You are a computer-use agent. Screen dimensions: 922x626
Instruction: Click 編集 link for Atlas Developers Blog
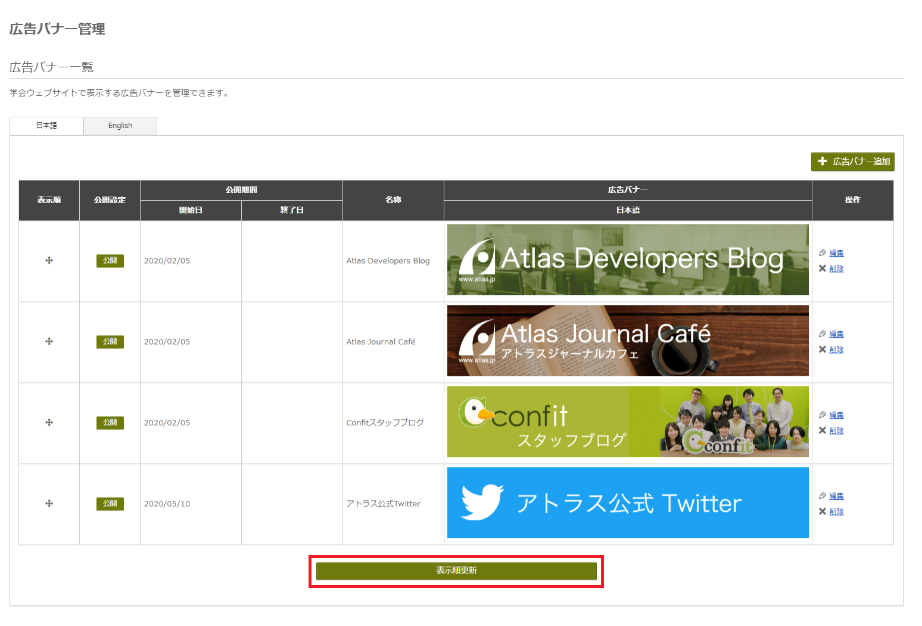[836, 253]
